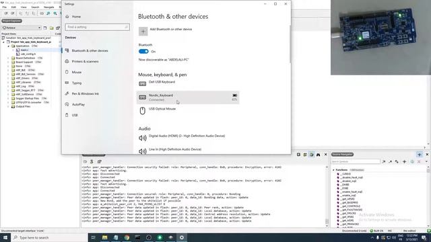The height and width of the screenshot is (242, 431).
Task: Select the connected Nordic_Keyboard device
Action: pos(188,97)
